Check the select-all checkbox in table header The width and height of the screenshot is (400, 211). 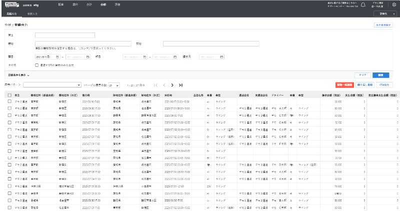click(x=9, y=95)
